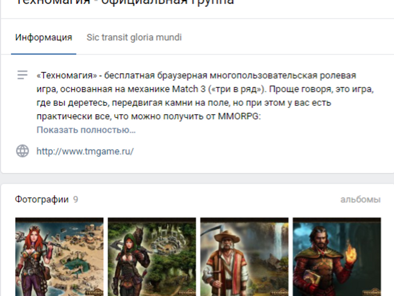Click the description lines icon
The width and height of the screenshot is (394, 296).
pyautogui.click(x=22, y=75)
